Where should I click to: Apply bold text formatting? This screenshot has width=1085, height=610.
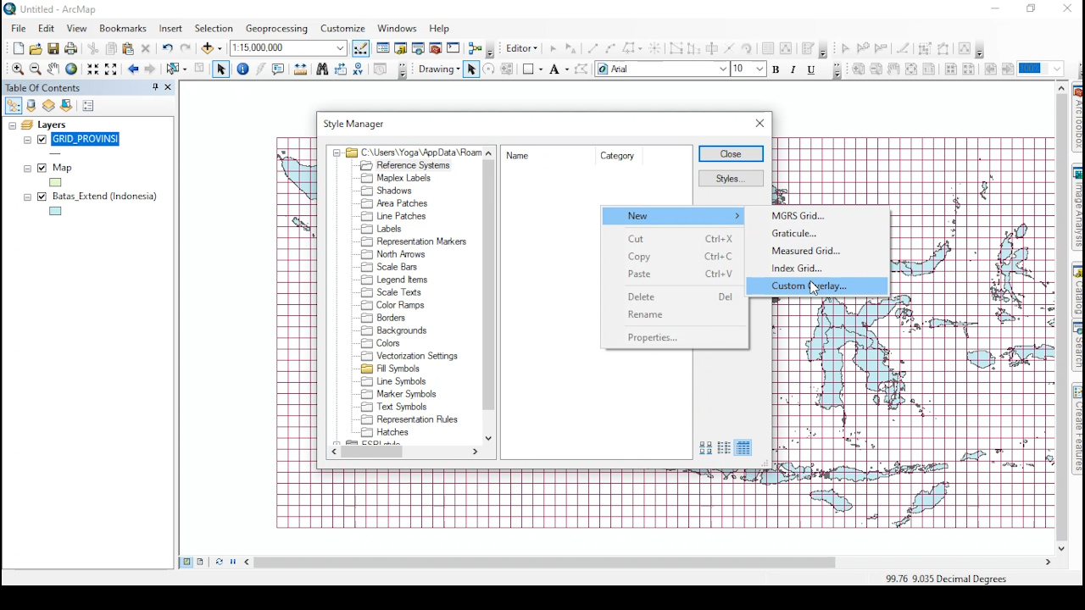coord(776,69)
